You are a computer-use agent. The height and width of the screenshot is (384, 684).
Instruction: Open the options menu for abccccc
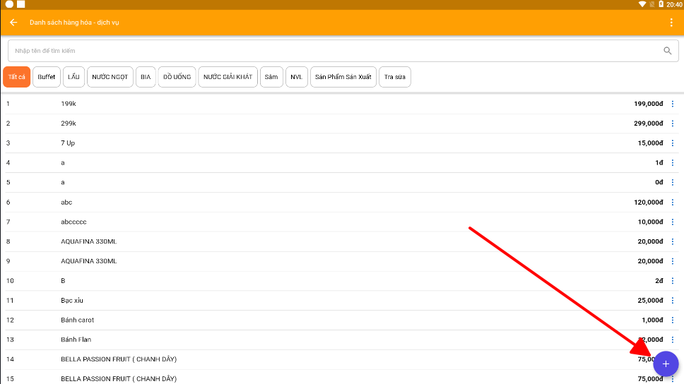point(672,222)
